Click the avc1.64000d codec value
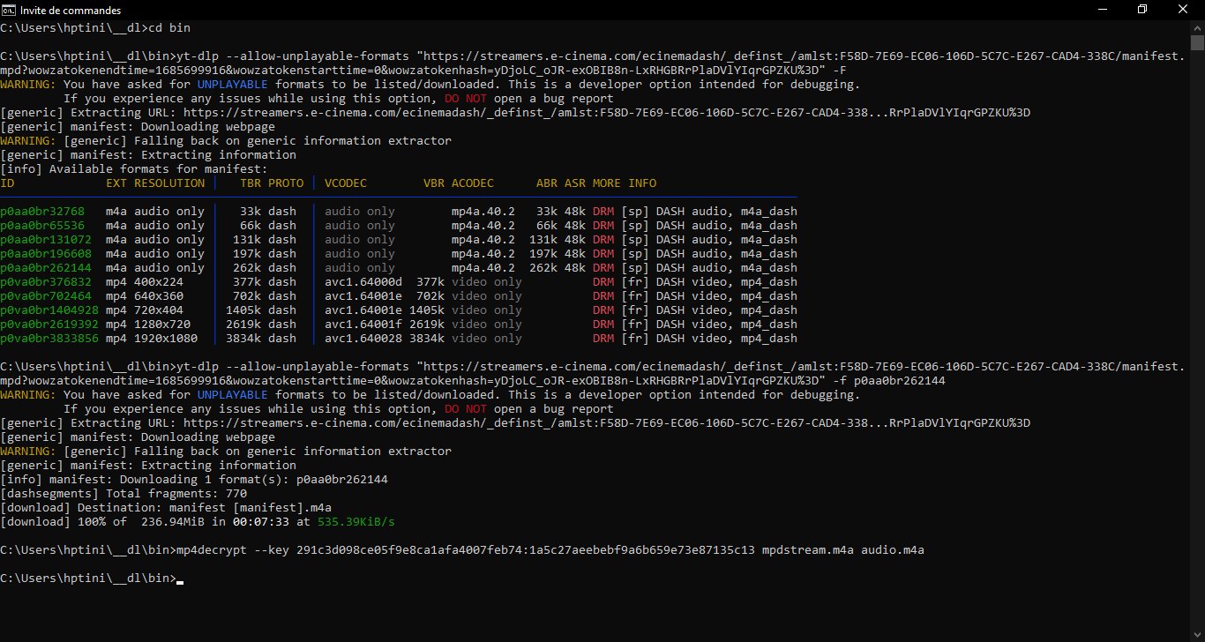This screenshot has width=1205, height=642. tap(363, 282)
